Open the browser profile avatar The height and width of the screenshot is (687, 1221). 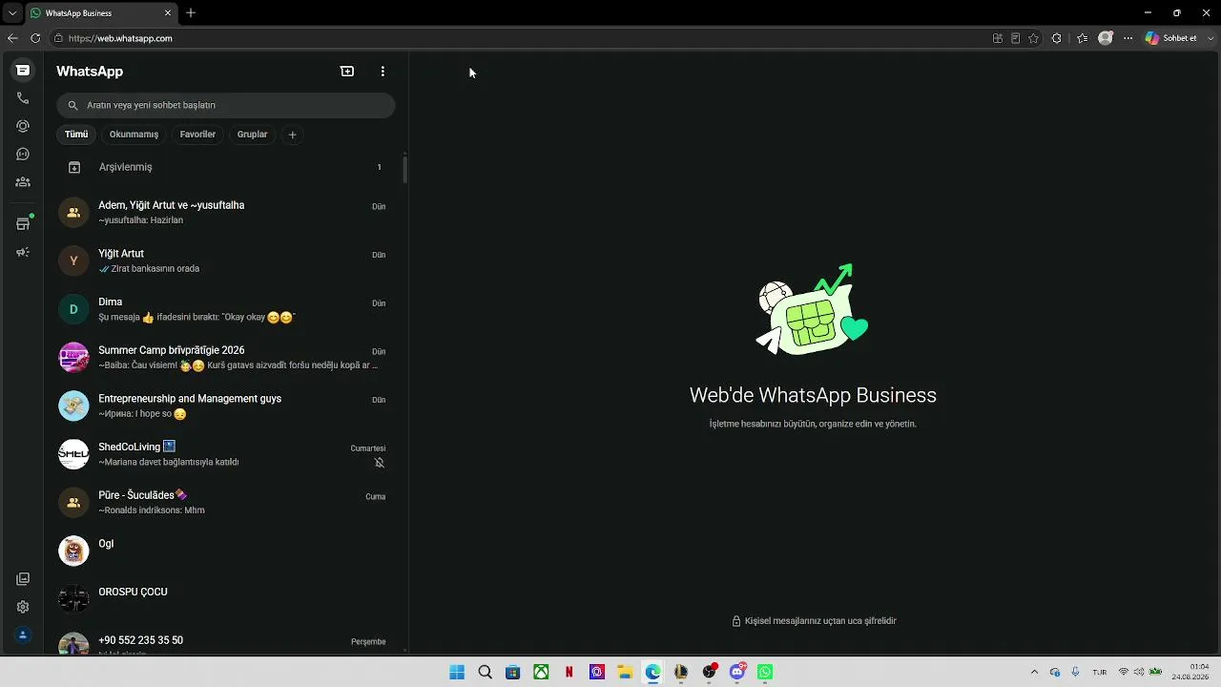click(1106, 38)
